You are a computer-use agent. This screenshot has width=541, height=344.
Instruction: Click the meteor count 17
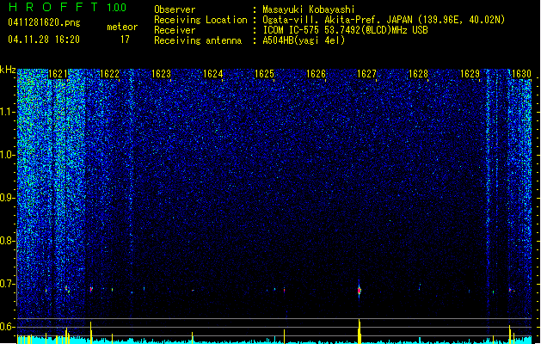click(x=125, y=40)
